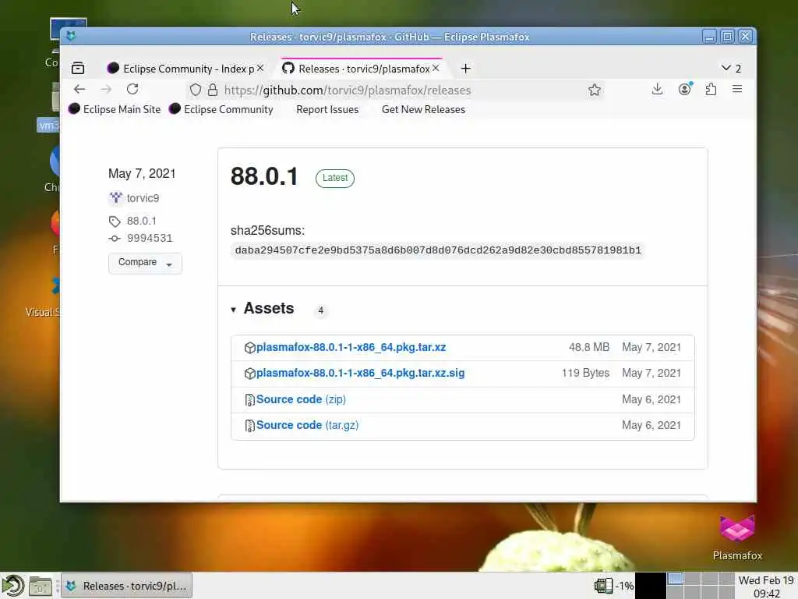Open a new tab with plus button
The width and height of the screenshot is (798, 599).
click(466, 69)
